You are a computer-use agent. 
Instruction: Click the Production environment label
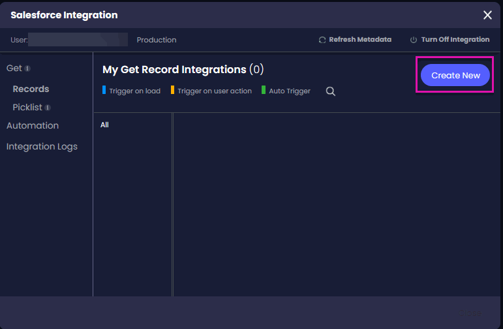click(157, 40)
